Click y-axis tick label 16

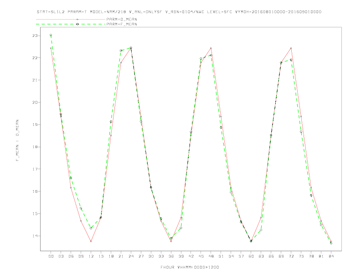click(35, 191)
